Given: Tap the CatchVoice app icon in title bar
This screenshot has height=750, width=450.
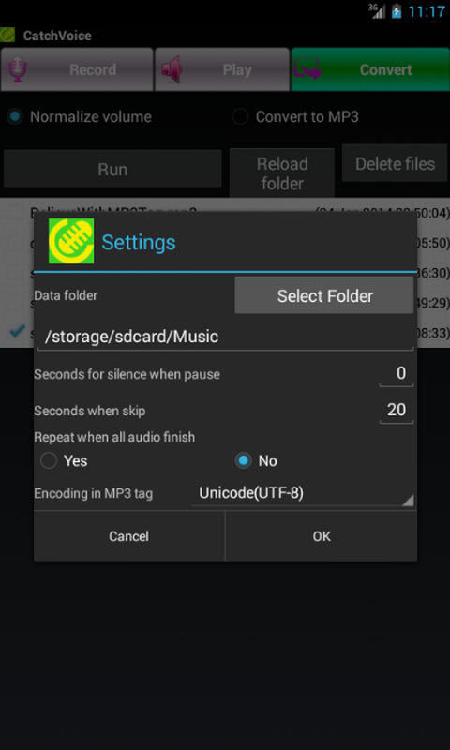Looking at the screenshot, I should [x=7, y=35].
